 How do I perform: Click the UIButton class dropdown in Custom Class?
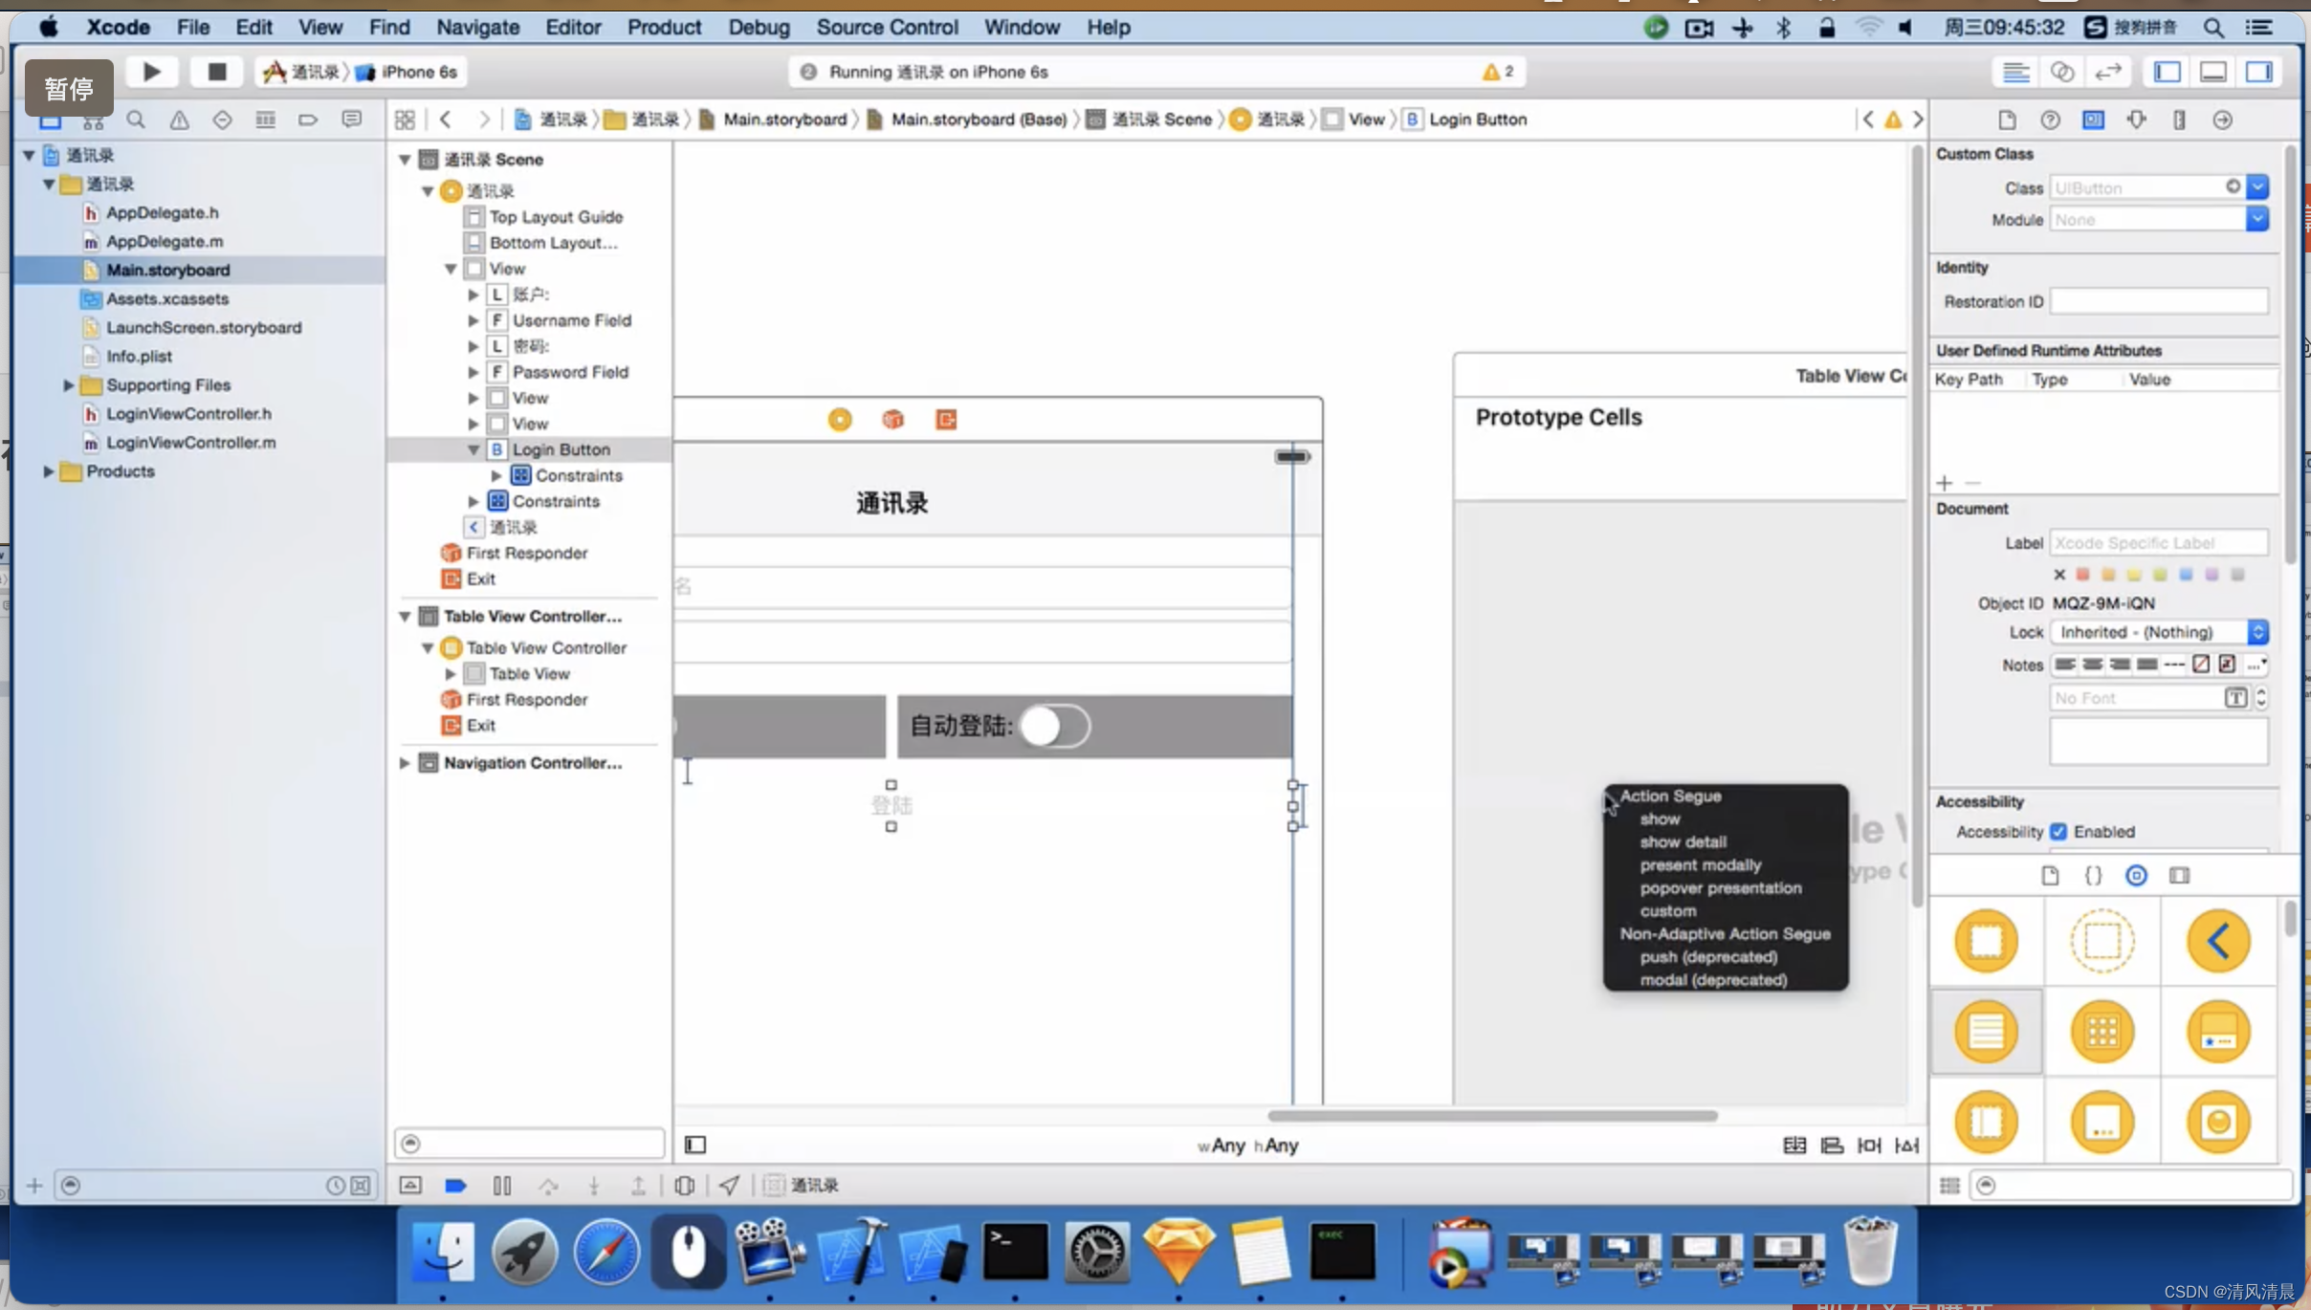(2260, 187)
